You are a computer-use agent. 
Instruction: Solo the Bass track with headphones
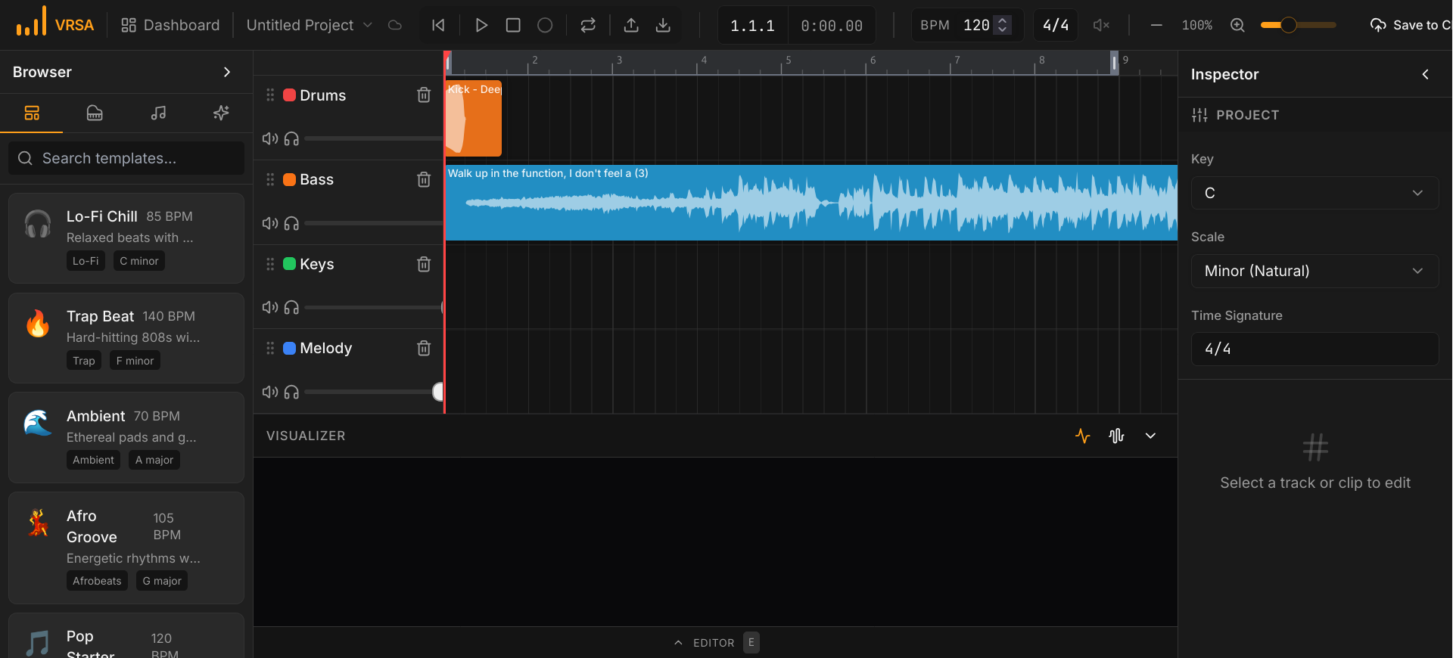(x=291, y=223)
